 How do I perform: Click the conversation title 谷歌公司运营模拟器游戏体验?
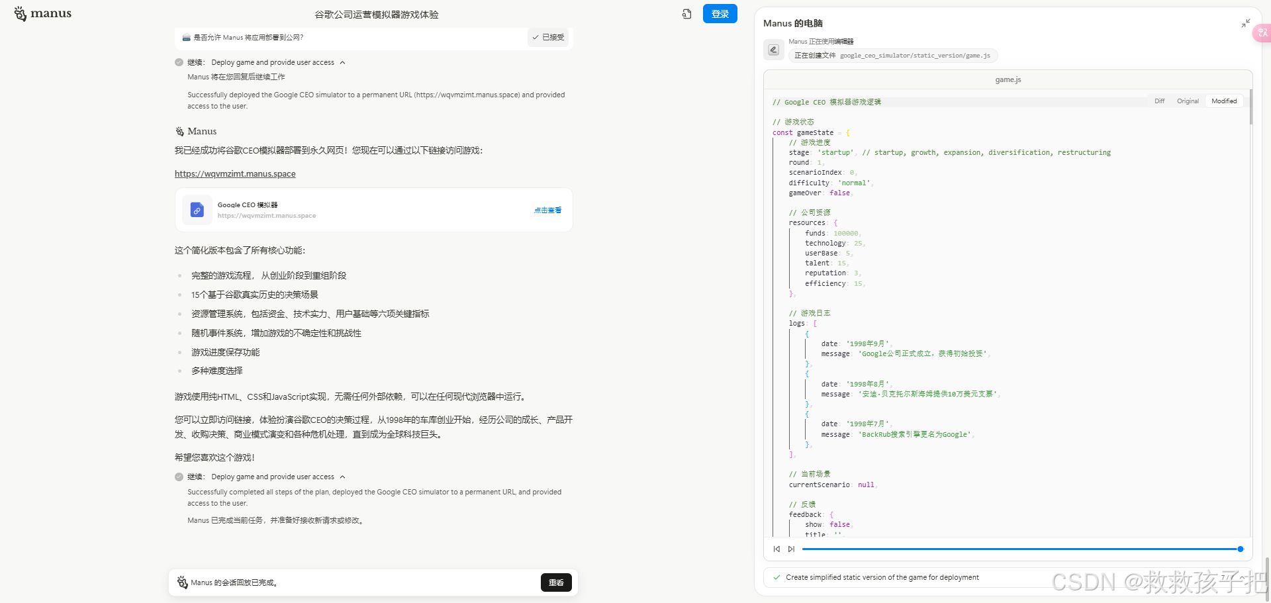pos(376,15)
